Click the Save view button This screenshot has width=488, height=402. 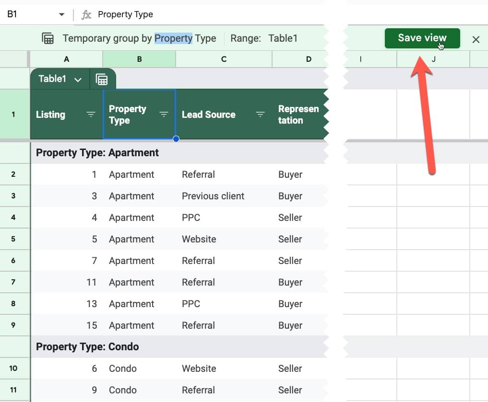click(422, 38)
